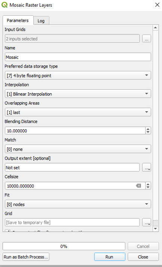The height and width of the screenshot is (267, 162).
Task: Click the 0% progress bar
Action: [64, 246]
